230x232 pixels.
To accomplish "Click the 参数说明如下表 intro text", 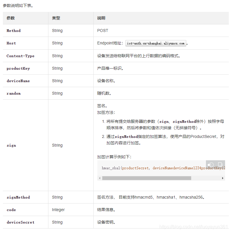I will (18, 6).
